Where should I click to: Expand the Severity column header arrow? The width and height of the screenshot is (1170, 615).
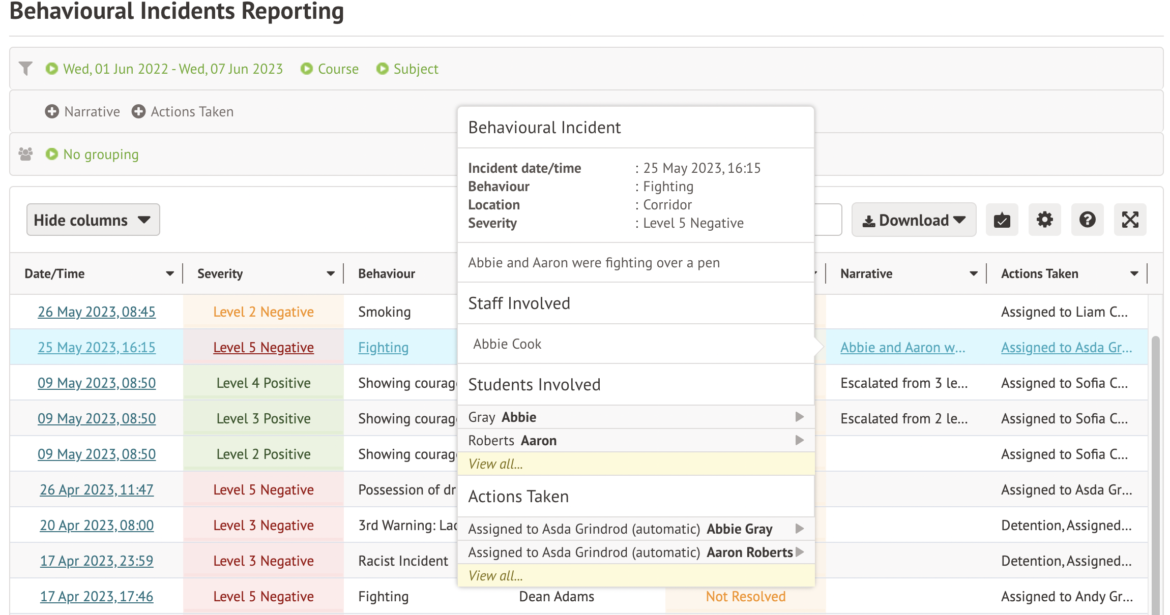click(331, 273)
